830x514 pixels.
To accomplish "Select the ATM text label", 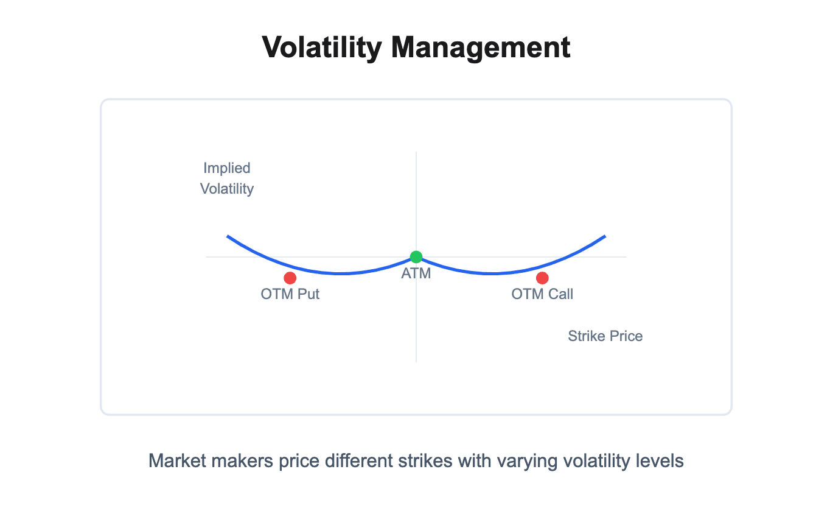I will (x=416, y=274).
